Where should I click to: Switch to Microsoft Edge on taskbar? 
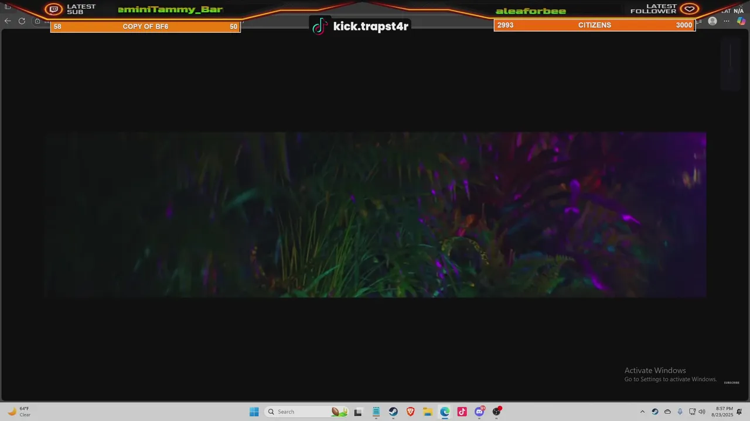point(445,412)
